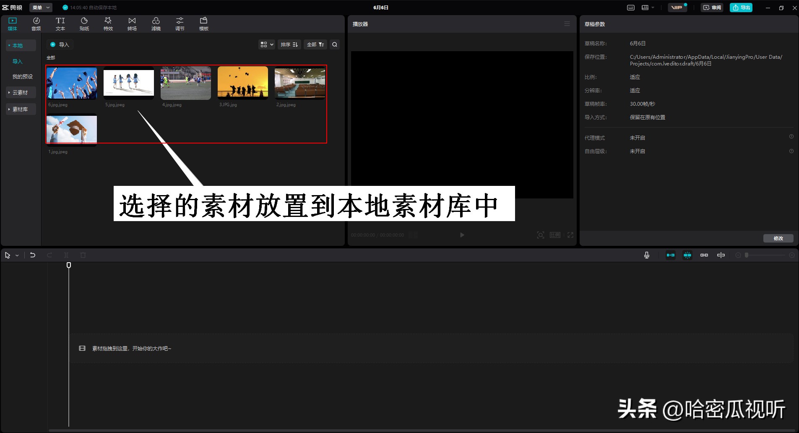
Task: Select the 贴纸 (Sticker) panel icon
Action: [x=84, y=23]
